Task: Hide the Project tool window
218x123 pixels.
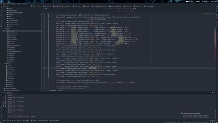Action: coord(41,6)
